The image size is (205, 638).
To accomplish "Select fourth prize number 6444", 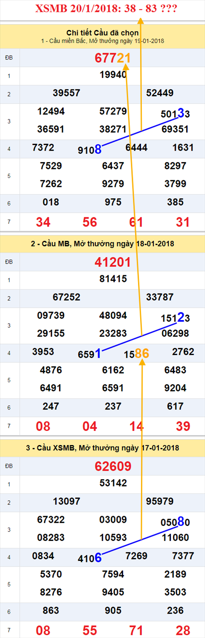I will [136, 148].
